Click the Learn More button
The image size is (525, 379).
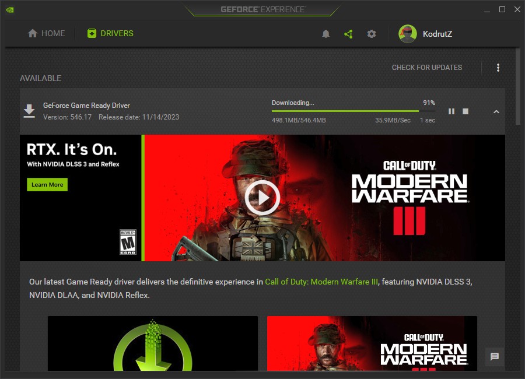click(47, 184)
